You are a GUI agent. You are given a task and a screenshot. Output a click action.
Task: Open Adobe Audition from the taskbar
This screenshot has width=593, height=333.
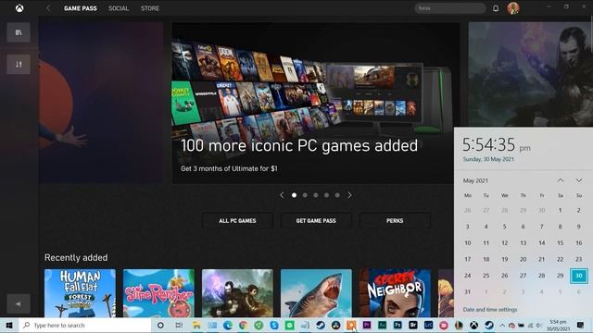(382, 325)
